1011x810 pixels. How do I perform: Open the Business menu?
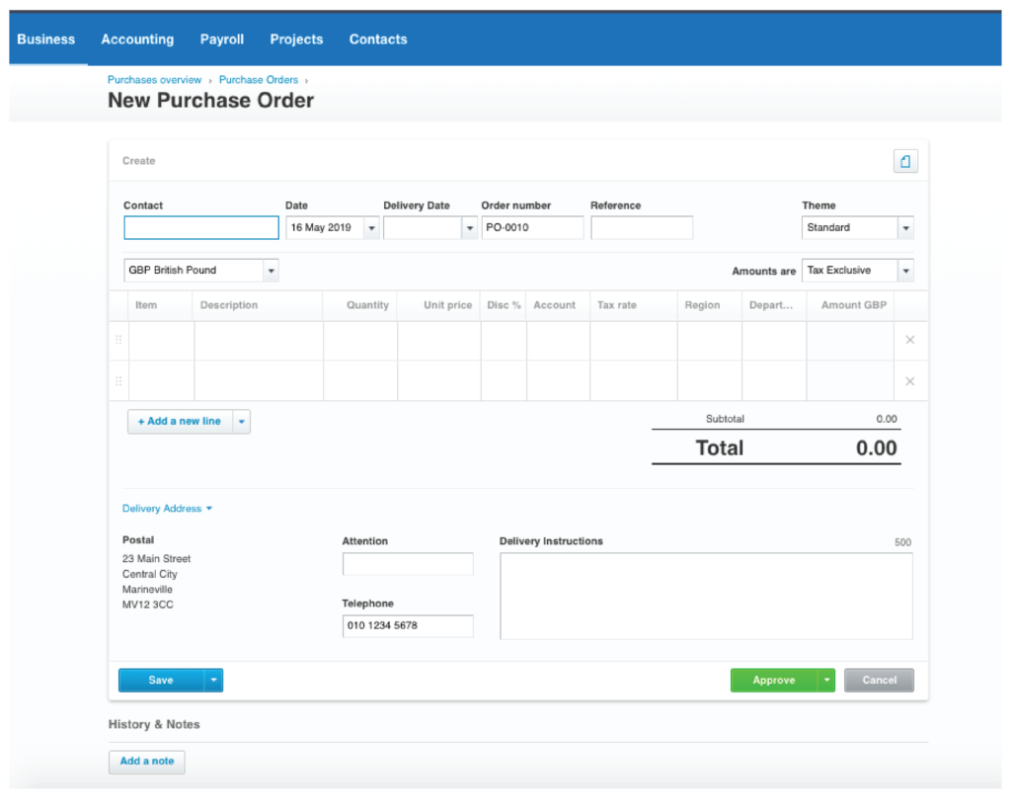[45, 40]
